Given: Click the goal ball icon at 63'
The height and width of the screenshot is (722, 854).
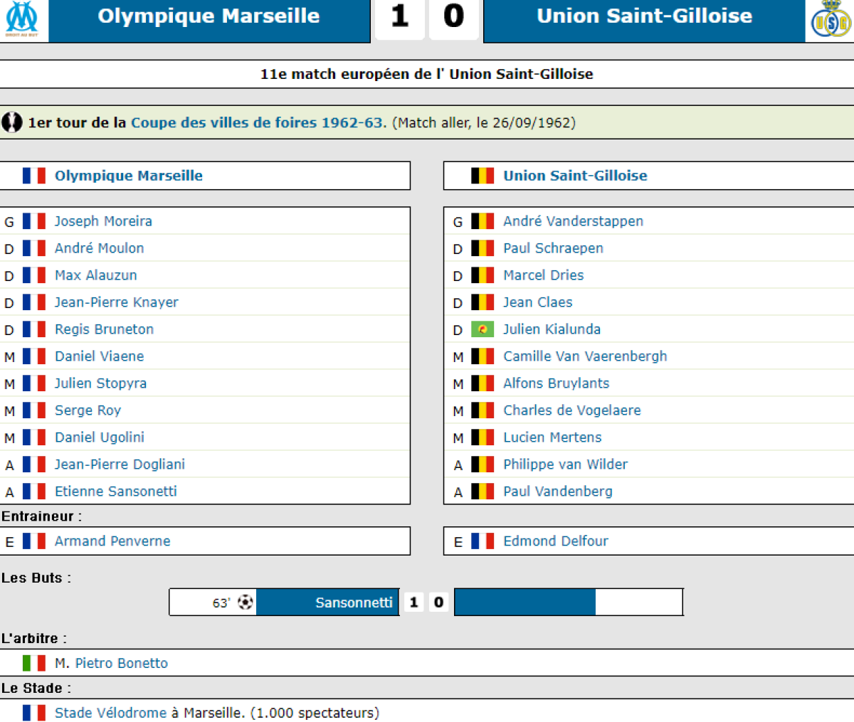Looking at the screenshot, I should click(246, 602).
